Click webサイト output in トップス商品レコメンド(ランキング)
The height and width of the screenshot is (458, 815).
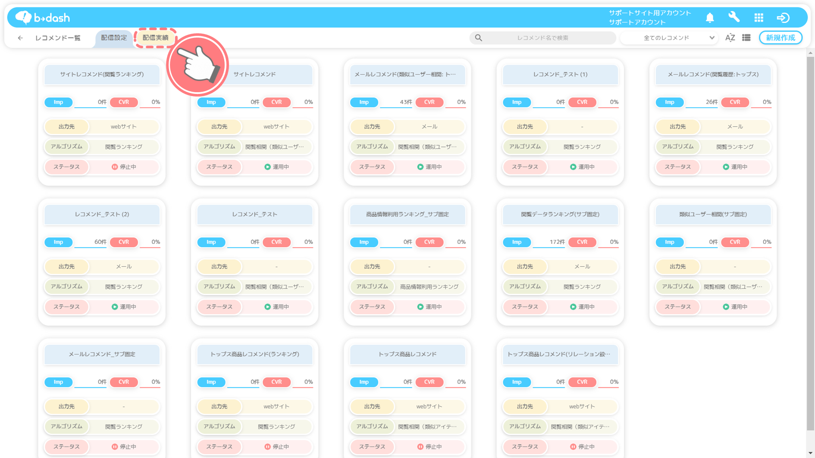(x=276, y=407)
